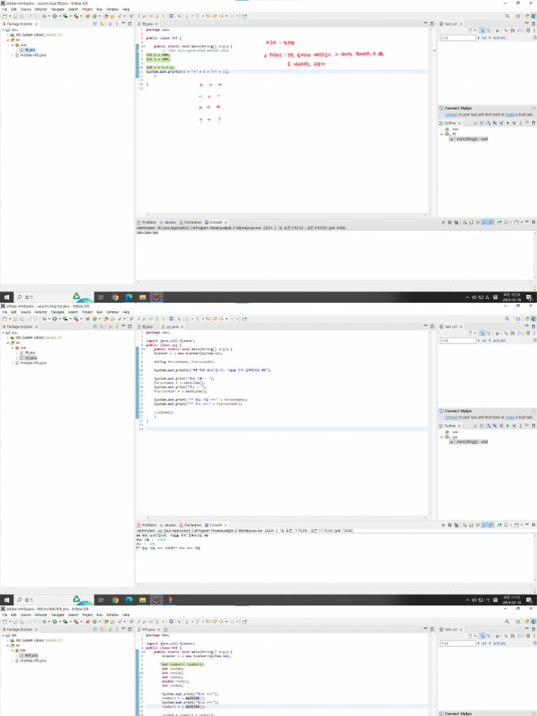Click Collapse All in ttt.java window's Outline view
Image resolution: width=537 pixels, height=716 pixels.
pos(482,123)
